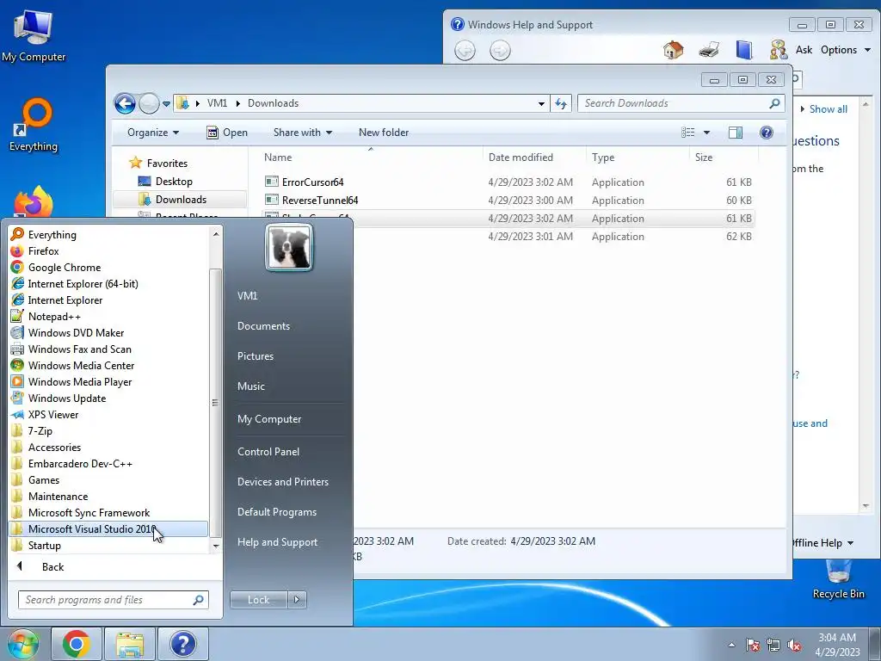Viewport: 881px width, 661px height.
Task: Click the Lock button
Action: coord(258,600)
